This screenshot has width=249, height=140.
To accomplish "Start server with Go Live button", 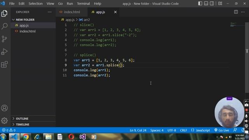I will pos(222,130).
